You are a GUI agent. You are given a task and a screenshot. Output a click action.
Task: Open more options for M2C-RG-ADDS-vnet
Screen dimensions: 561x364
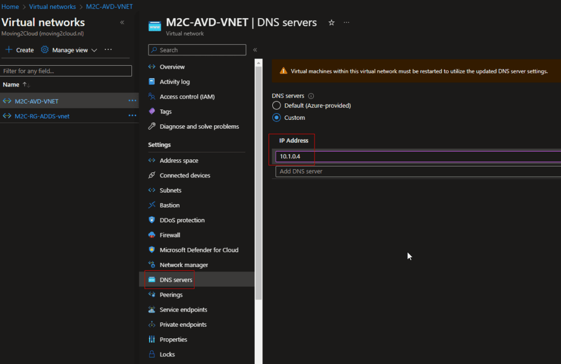132,116
